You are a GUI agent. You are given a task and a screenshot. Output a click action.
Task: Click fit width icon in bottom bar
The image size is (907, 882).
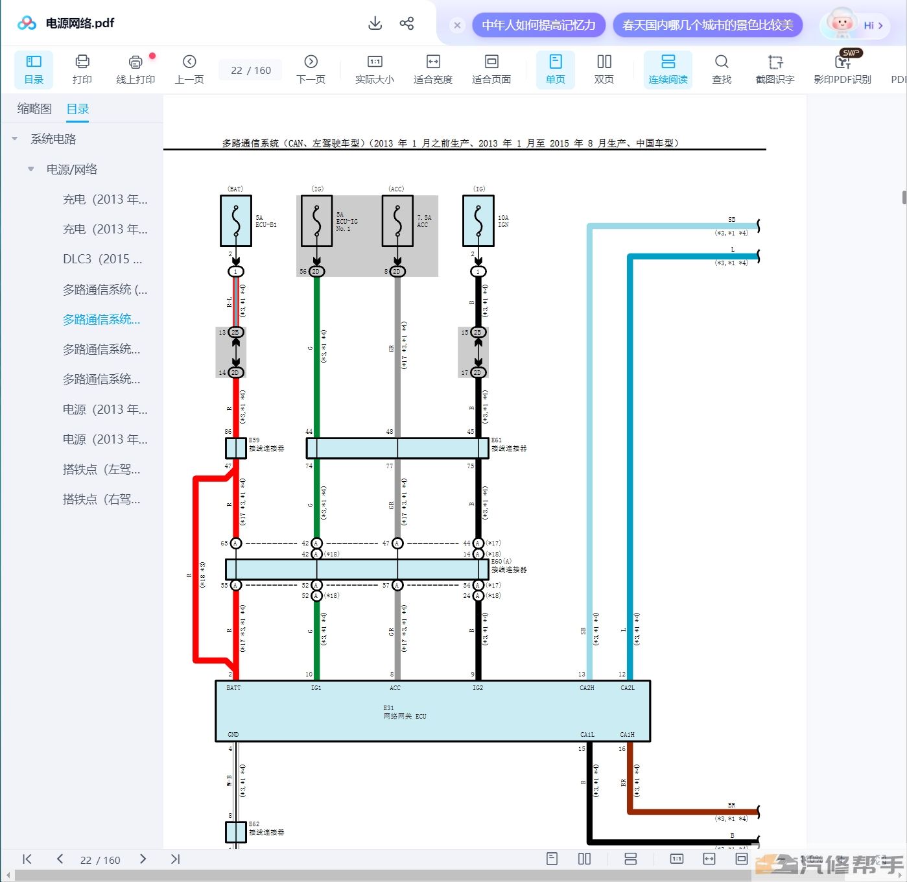[x=709, y=859]
